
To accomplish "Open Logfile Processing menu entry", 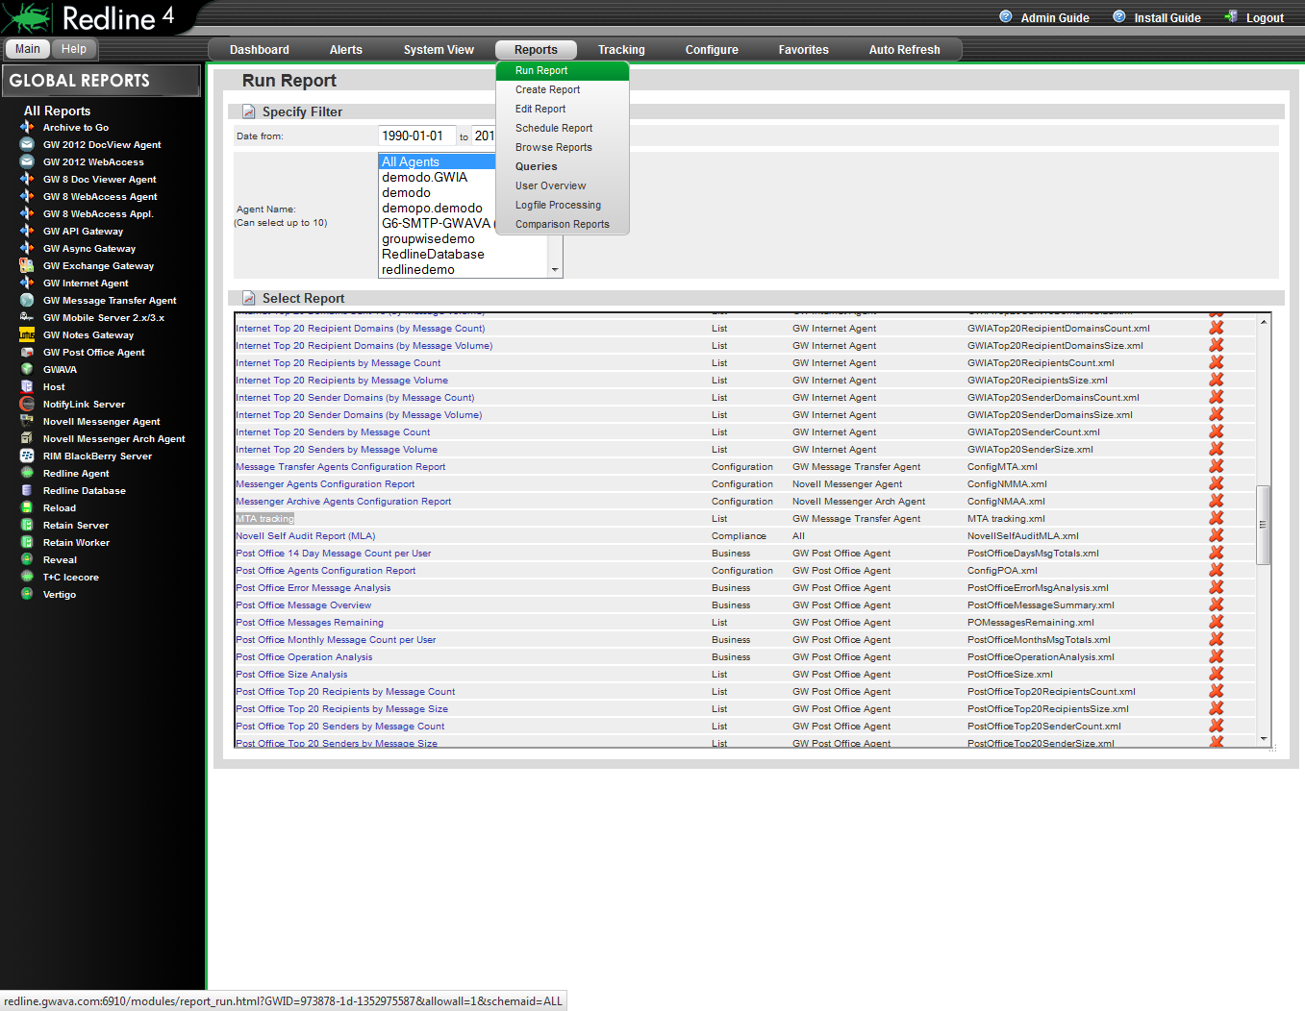I will pyautogui.click(x=558, y=205).
